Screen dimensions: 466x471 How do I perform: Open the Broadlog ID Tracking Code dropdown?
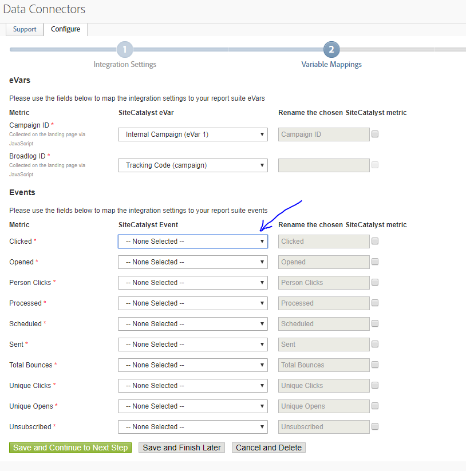point(193,165)
